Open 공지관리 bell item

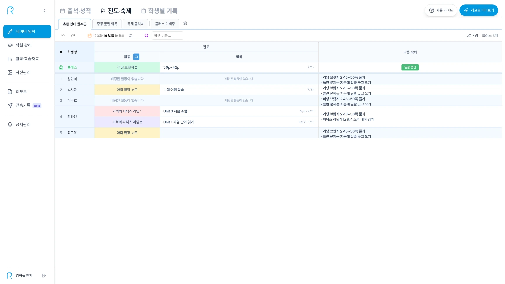tap(27, 124)
